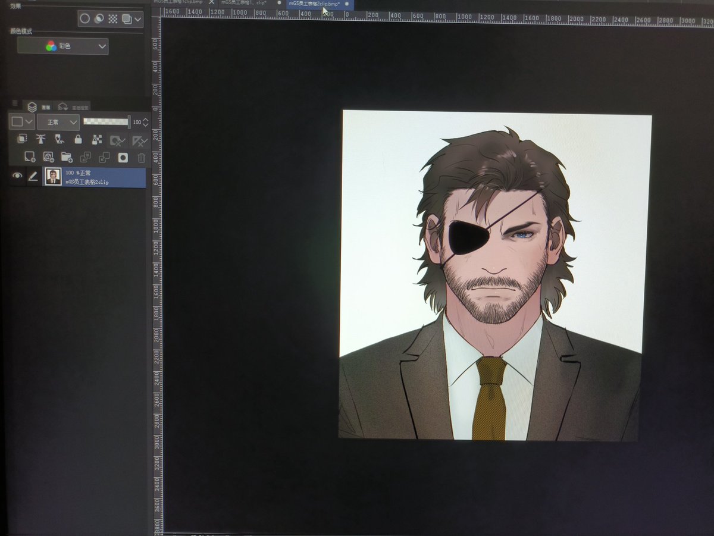
Task: Switch to the layer search tab
Action: pyautogui.click(x=73, y=107)
